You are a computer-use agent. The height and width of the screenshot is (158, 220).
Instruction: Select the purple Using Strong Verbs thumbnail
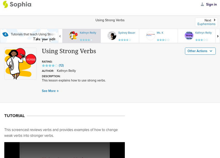(189, 36)
